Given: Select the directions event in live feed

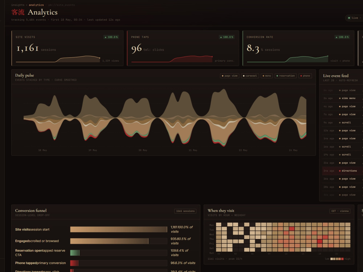Looking at the screenshot, I should (x=342, y=171).
